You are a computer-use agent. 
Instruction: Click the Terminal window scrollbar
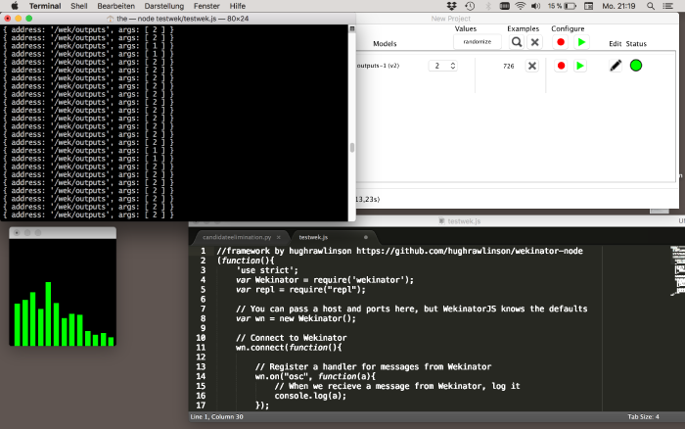point(352,149)
